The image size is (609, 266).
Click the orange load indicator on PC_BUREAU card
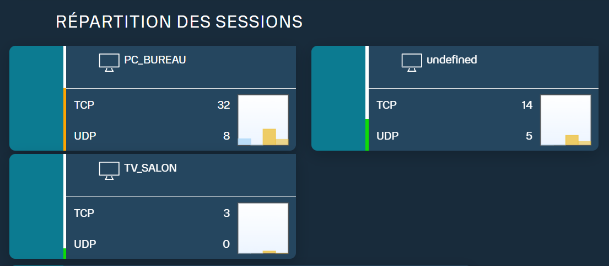click(x=65, y=119)
